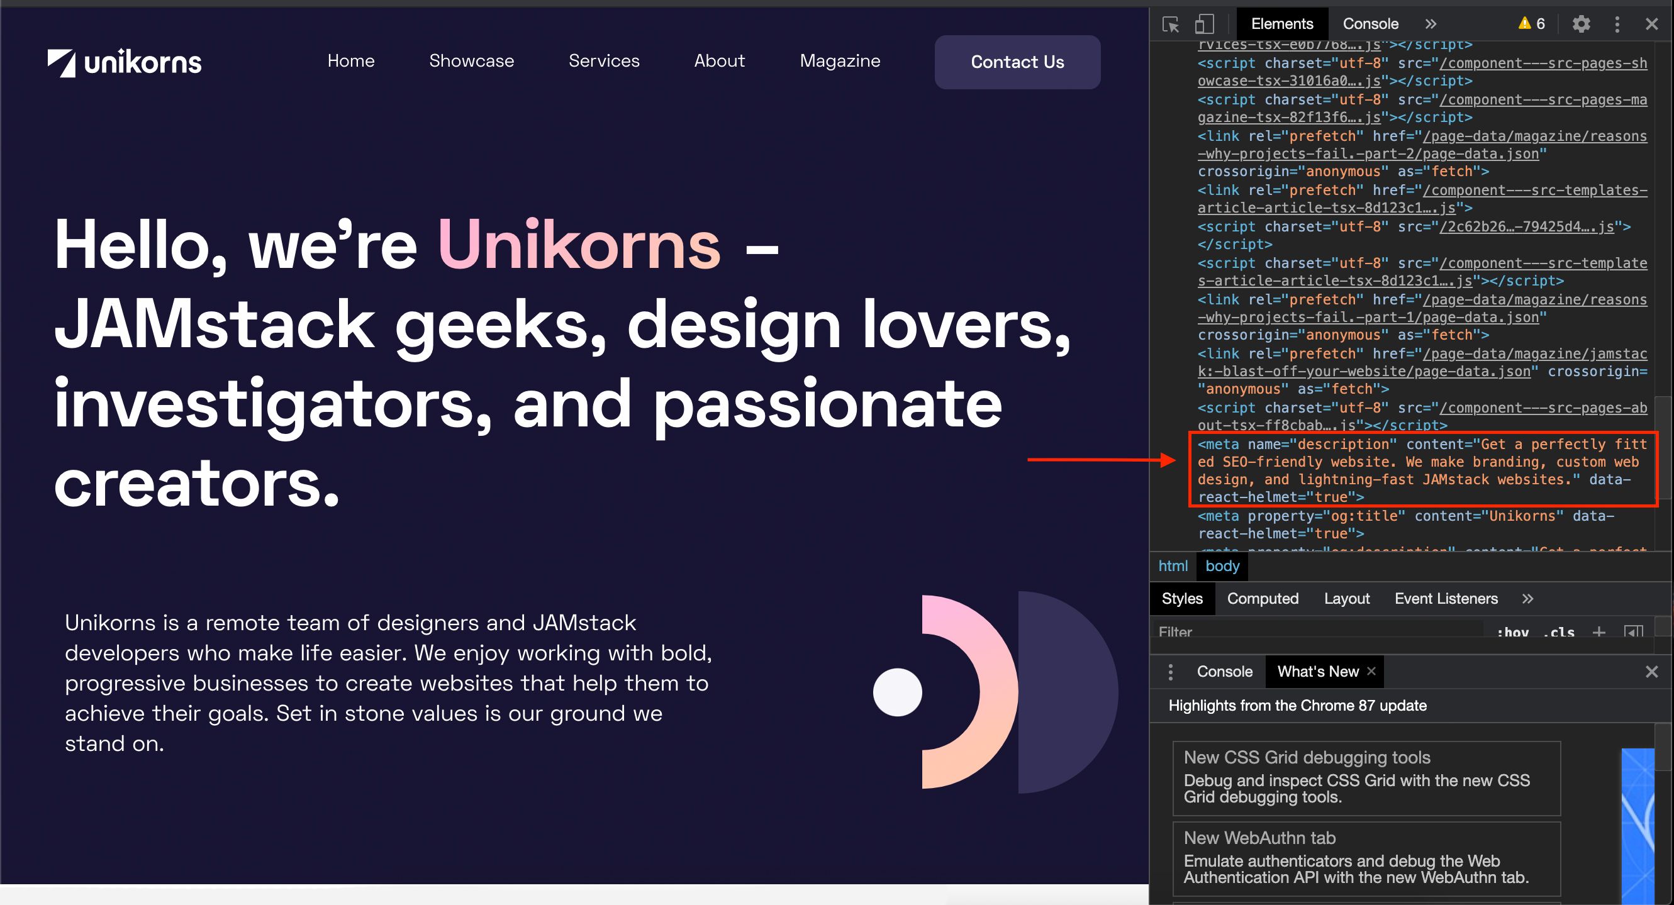1674x905 pixels.
Task: Open the Layout tab
Action: 1346,598
